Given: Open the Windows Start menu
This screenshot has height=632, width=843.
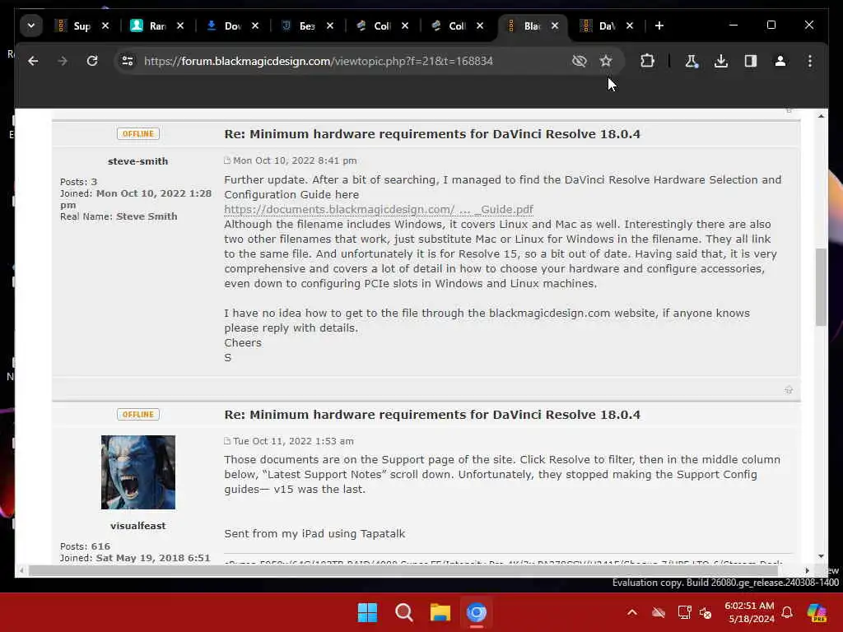Looking at the screenshot, I should 368,612.
